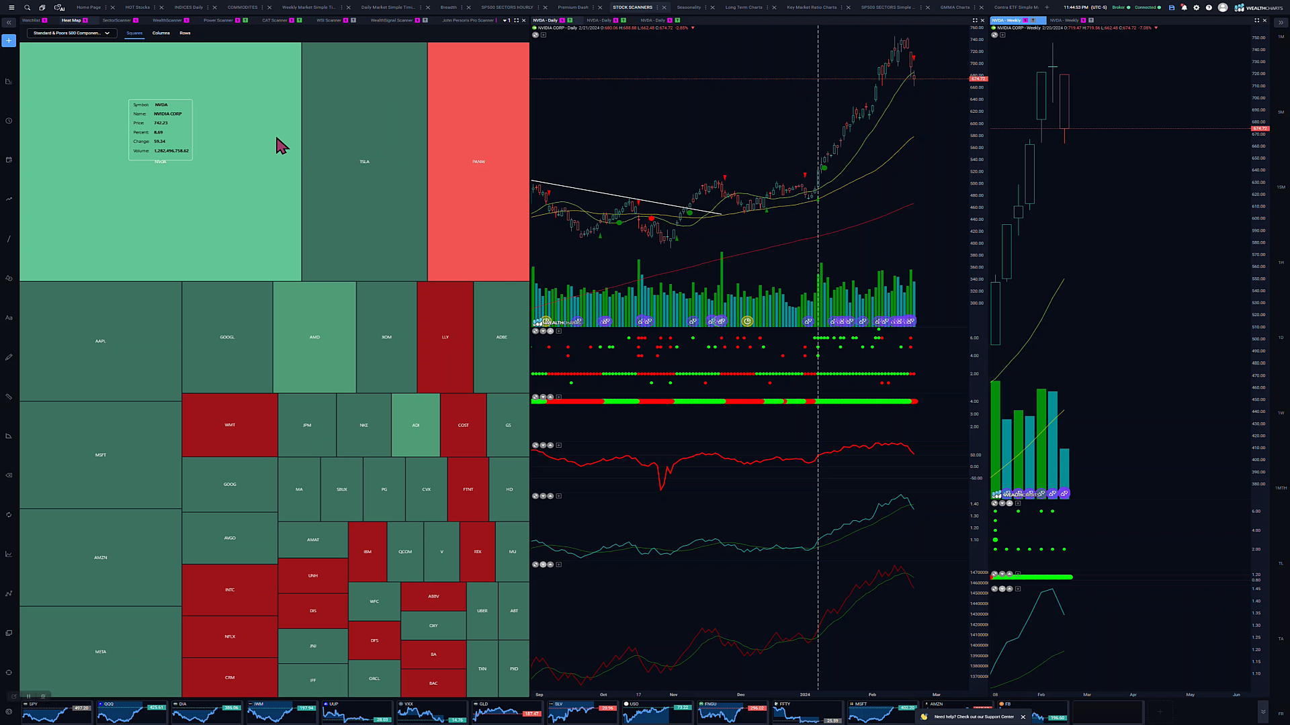The width and height of the screenshot is (1290, 725).
Task: Open the WSI Scanner tab
Action: [x=329, y=20]
